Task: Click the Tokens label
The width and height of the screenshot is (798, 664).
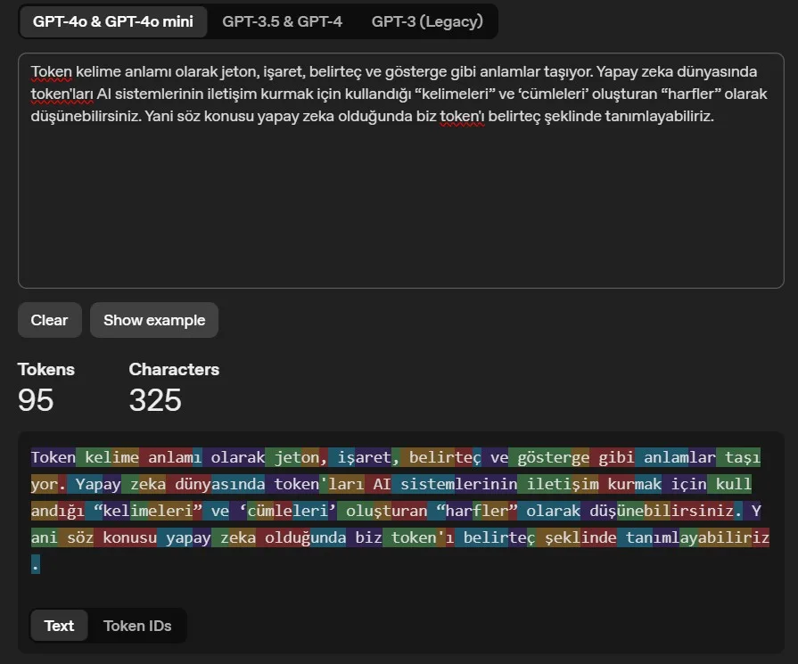Action: click(x=46, y=369)
